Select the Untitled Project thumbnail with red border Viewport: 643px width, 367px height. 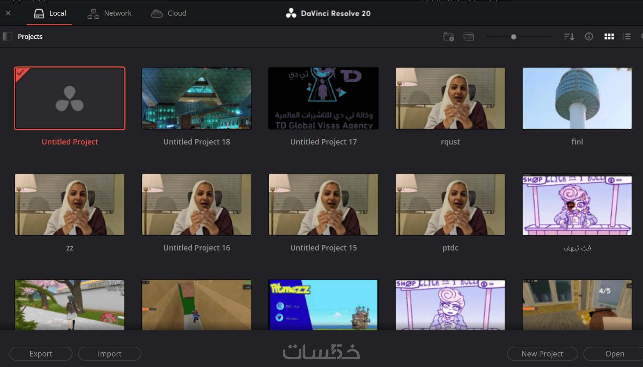[69, 98]
